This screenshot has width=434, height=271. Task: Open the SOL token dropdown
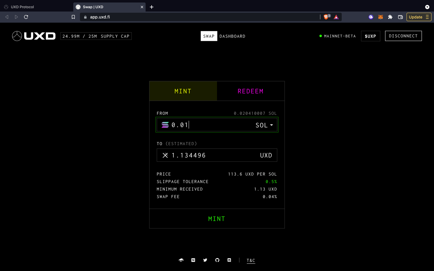tap(264, 125)
